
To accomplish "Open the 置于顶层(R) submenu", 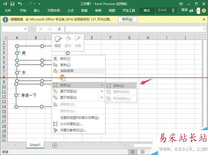I will pyautogui.click(x=79, y=91).
